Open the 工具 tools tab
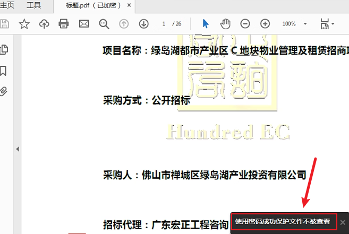 click(33, 5)
